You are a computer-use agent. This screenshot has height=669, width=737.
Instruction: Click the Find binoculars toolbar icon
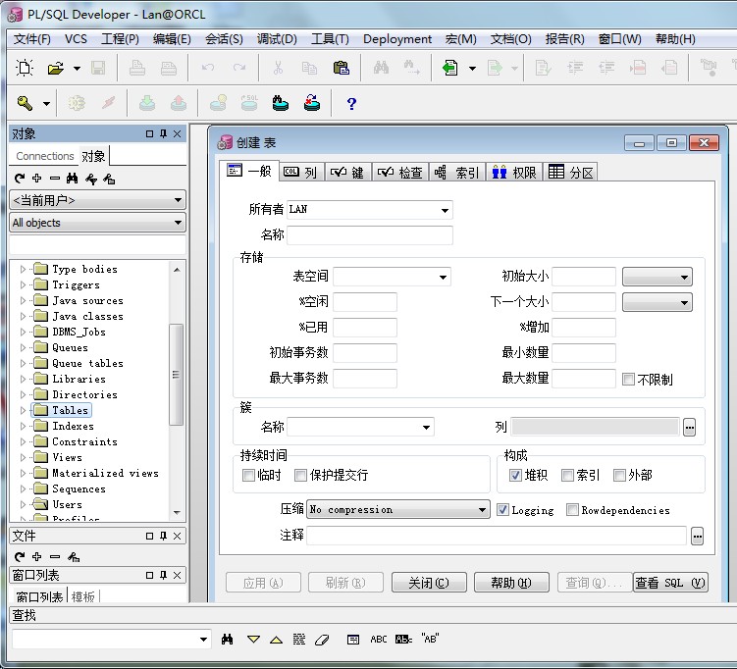(381, 68)
